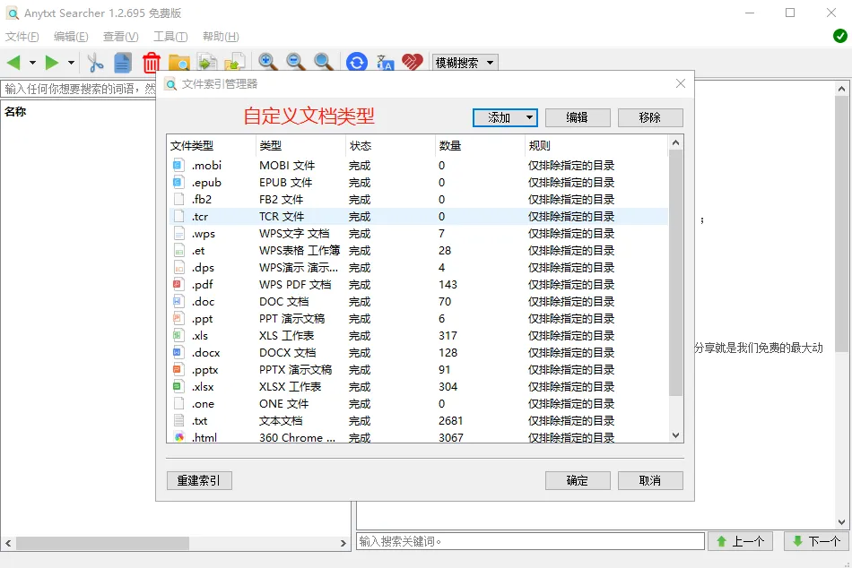Click the green forward arrow in toolbar
The width and height of the screenshot is (852, 568).
pyautogui.click(x=52, y=63)
